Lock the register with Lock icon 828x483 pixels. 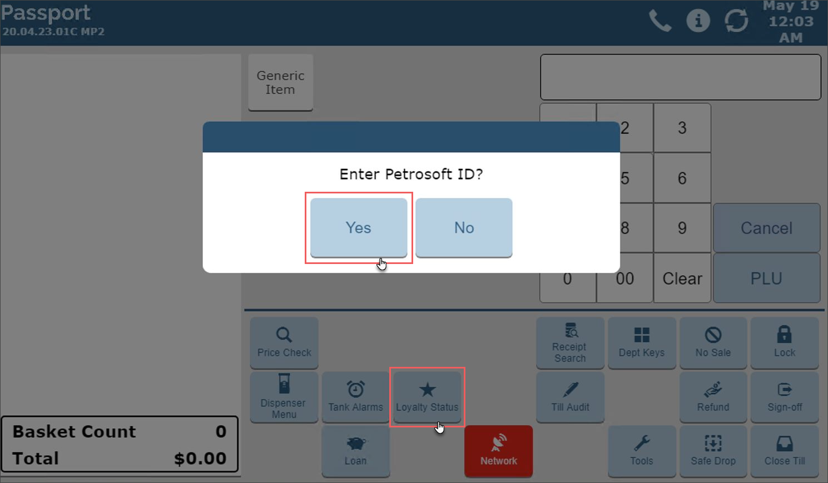[x=784, y=342]
